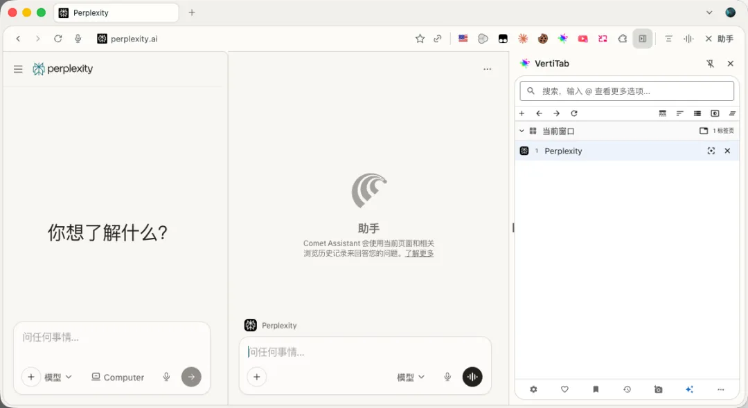Click the VertiTab camera snapshot icon
Image resolution: width=748 pixels, height=408 pixels.
[x=659, y=389]
